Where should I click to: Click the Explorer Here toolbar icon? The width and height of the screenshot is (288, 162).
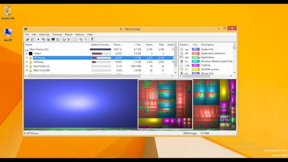click(48, 39)
